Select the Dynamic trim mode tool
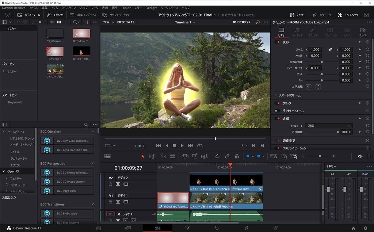Viewport: 374px width, 232px height. (x=163, y=156)
